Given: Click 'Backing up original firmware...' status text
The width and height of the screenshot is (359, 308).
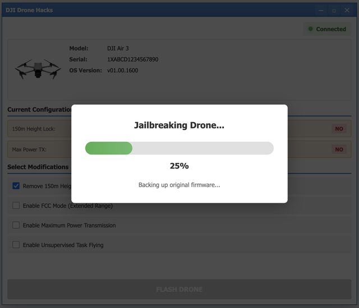Looking at the screenshot, I should click(179, 185).
